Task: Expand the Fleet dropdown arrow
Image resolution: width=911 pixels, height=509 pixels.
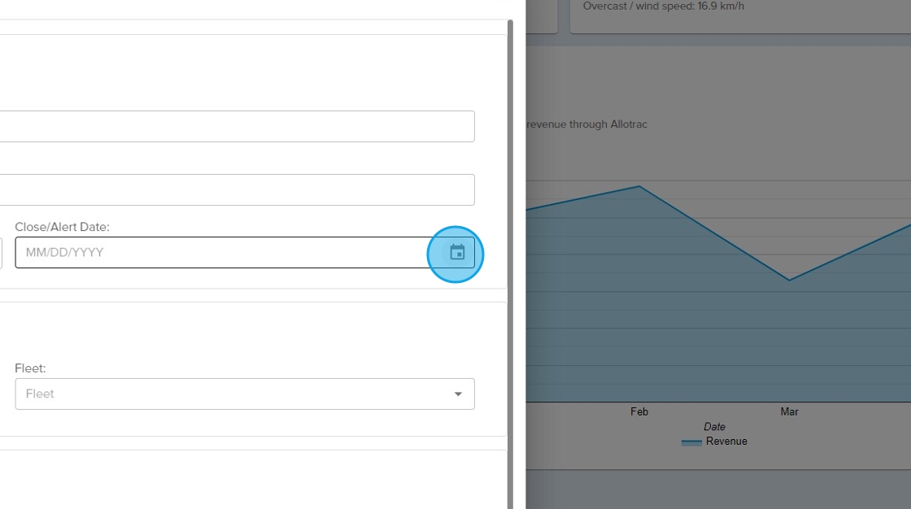Action: (x=458, y=394)
